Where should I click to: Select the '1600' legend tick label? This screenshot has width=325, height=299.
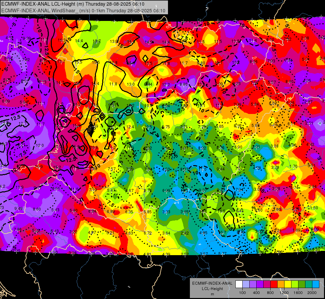pos(298,293)
